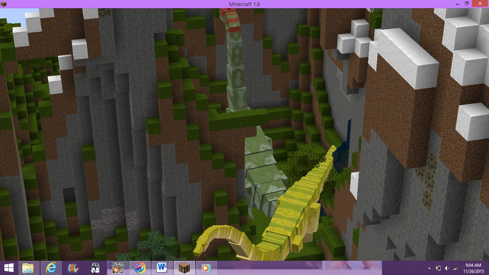The height and width of the screenshot is (275, 489).
Task: Check power status via the battery tray icon
Action: pyautogui.click(x=439, y=268)
